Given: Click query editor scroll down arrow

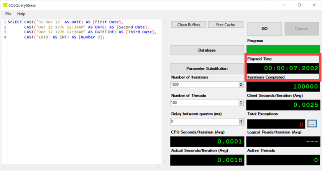Looking at the screenshot, I should pos(164,161).
